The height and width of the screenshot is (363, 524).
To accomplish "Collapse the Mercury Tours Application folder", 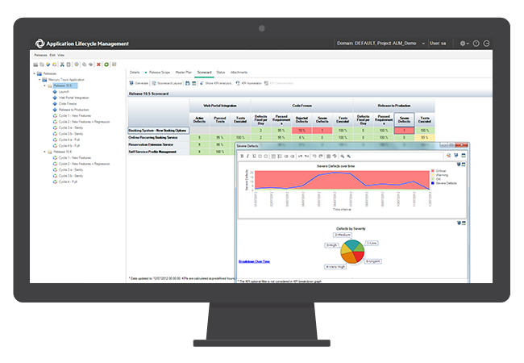I will tap(40, 80).
